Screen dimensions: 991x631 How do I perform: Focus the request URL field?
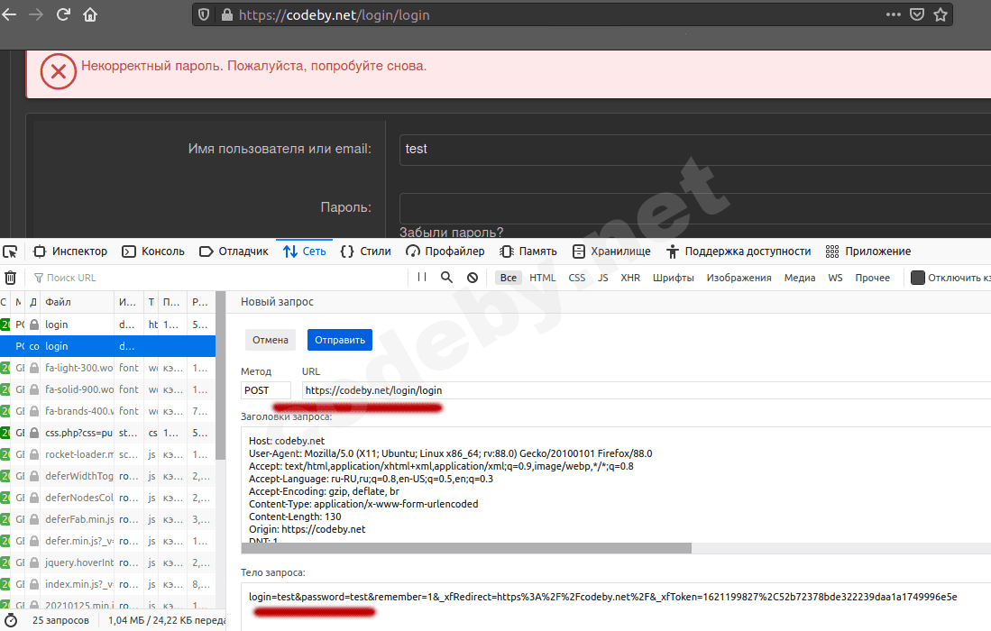point(646,390)
